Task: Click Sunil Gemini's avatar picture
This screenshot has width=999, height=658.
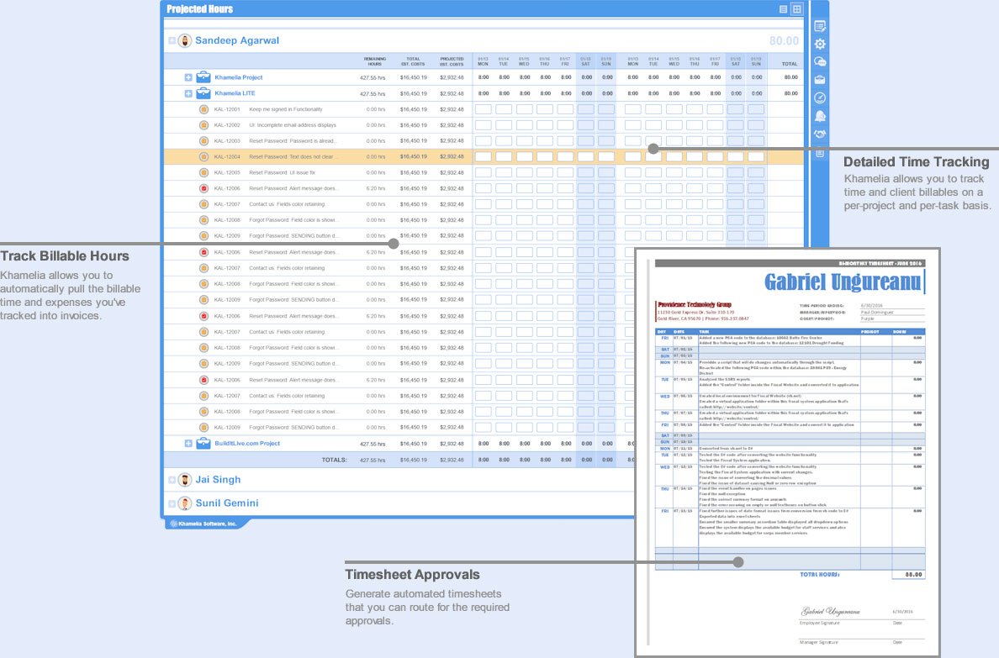Action: point(185,503)
